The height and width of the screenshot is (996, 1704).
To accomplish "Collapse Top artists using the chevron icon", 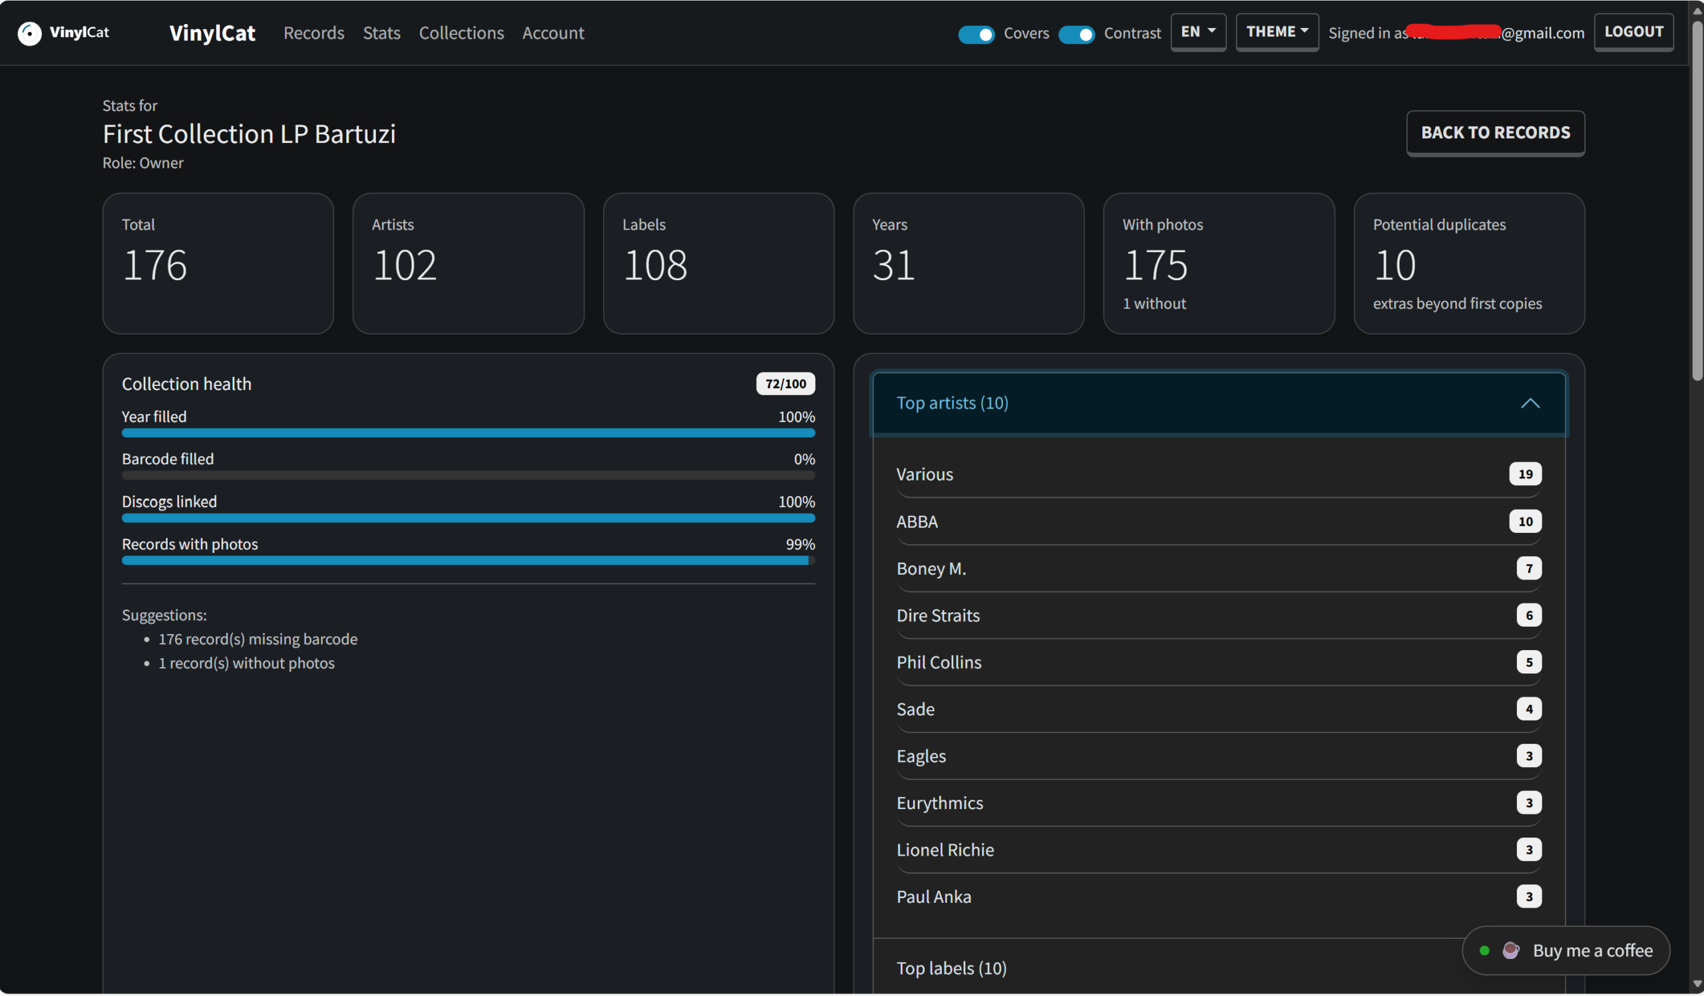I will pyautogui.click(x=1530, y=403).
